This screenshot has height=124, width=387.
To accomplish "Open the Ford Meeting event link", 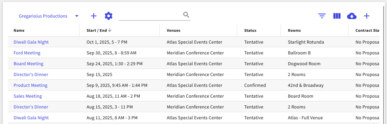I will click(27, 53).
